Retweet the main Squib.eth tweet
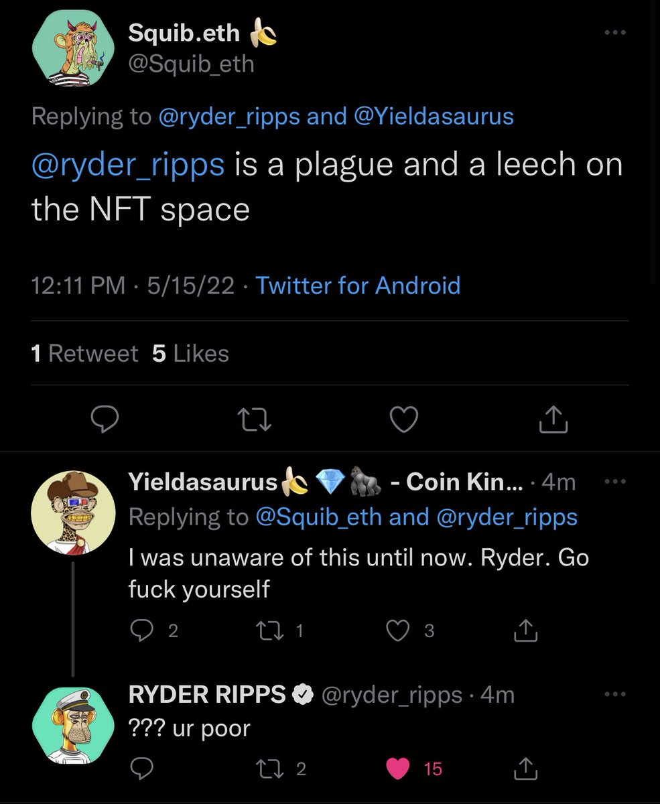Screen dimensions: 660x804 (254, 419)
